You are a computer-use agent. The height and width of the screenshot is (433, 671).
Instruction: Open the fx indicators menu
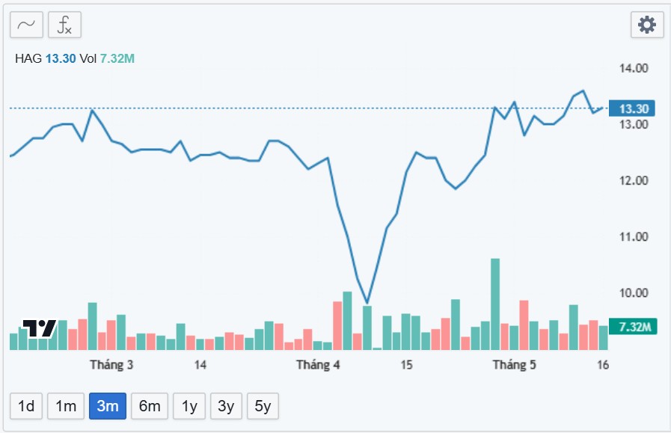click(64, 25)
